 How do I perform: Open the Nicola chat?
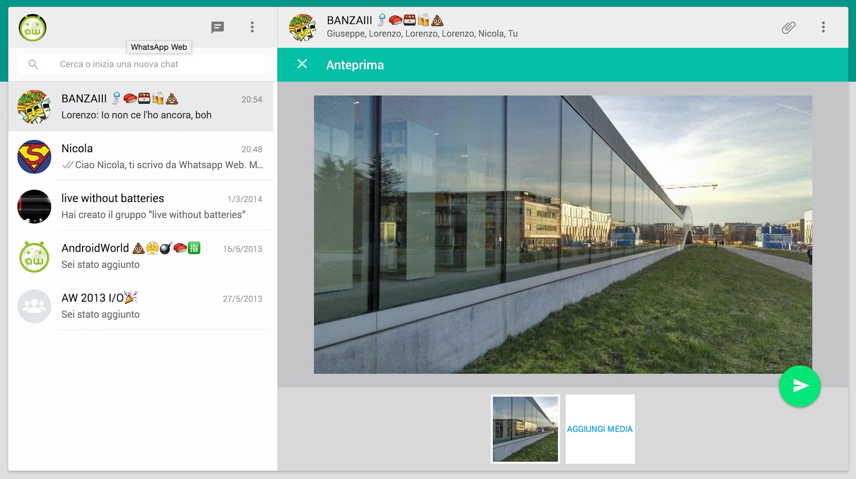point(162,156)
